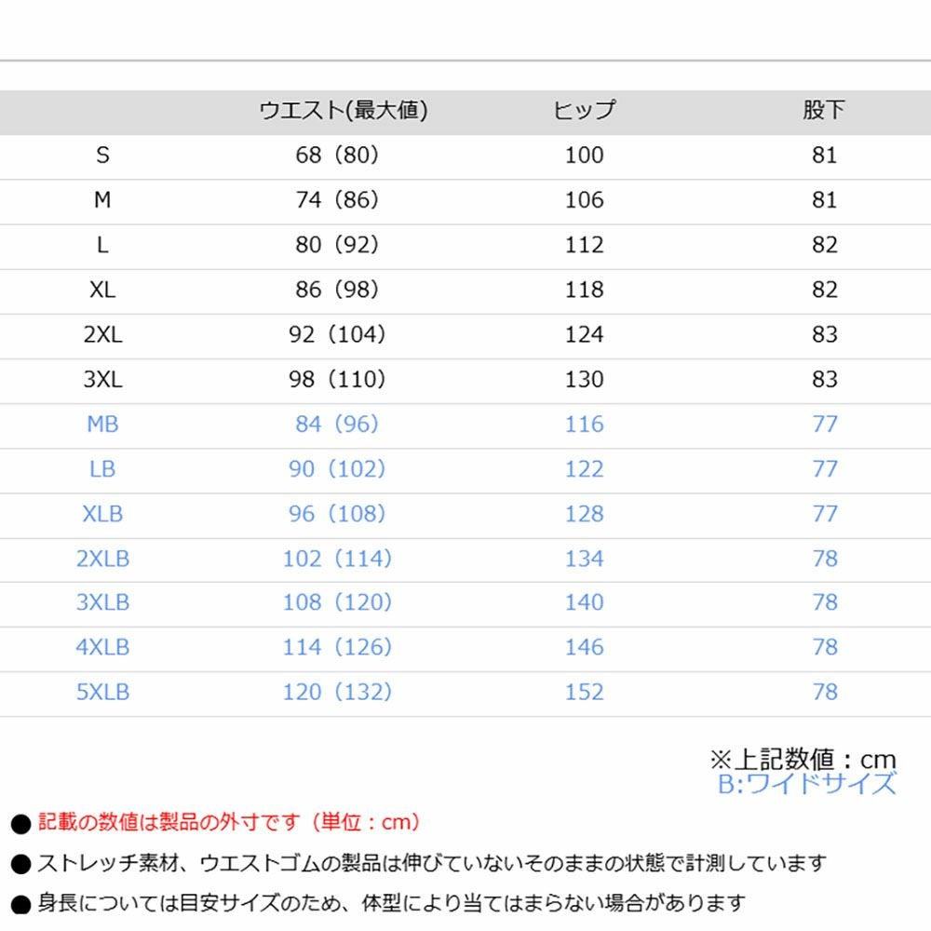Click the blue 5XLB size label

(102, 693)
